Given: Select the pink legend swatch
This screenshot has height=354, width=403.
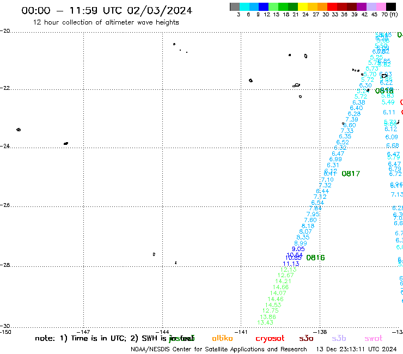Looking at the screenshot, I should tap(381, 7).
